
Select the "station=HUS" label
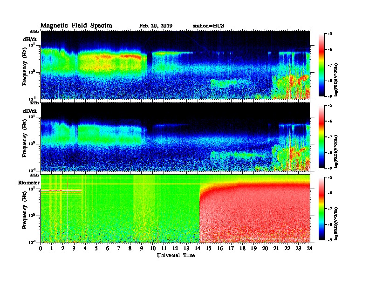tap(208, 26)
